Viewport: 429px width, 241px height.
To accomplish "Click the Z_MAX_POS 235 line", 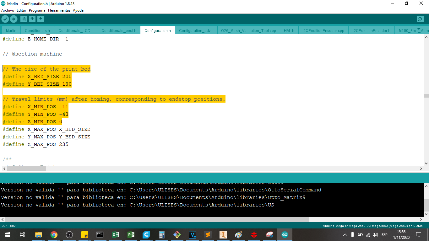I will pos(35,144).
